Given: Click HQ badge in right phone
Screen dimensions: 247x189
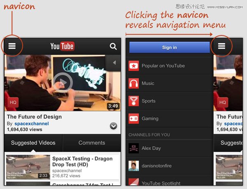Looking at the screenshot, I should pos(223,103).
